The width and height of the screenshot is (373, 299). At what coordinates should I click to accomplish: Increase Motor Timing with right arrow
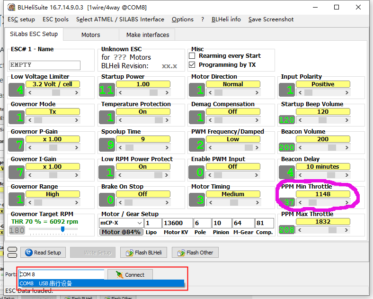[x=258, y=203]
